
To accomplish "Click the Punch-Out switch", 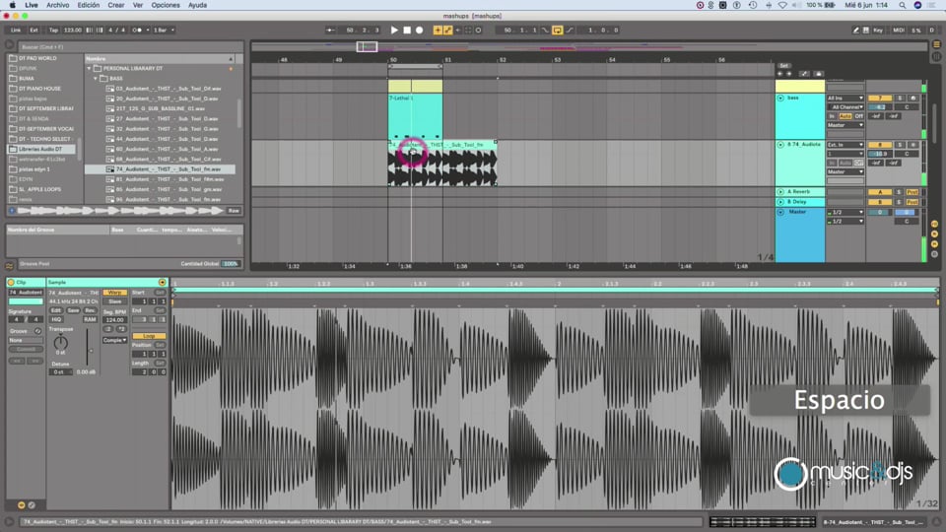I will tap(570, 30).
